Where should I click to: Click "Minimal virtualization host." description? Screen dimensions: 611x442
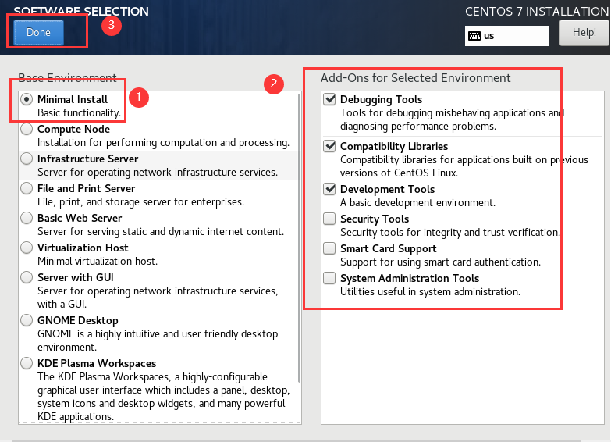pyautogui.click(x=98, y=262)
